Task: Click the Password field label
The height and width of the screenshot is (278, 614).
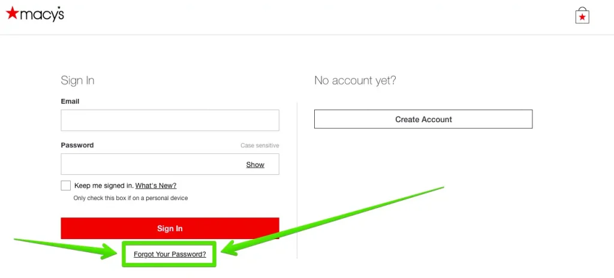Action: click(77, 145)
